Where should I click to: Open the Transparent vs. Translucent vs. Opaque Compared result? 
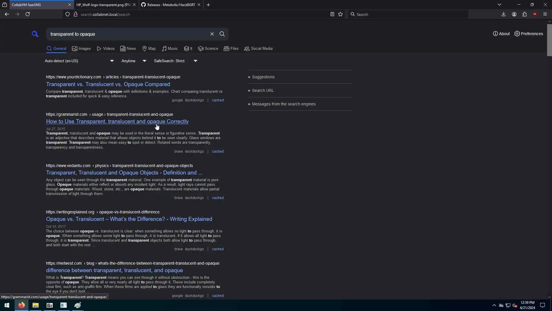tap(108, 84)
